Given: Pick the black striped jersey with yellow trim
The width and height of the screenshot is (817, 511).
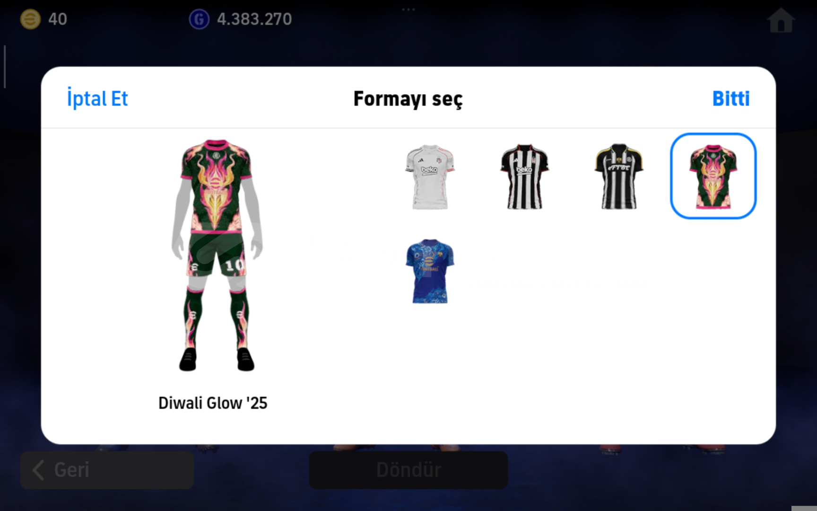Looking at the screenshot, I should click(x=618, y=176).
